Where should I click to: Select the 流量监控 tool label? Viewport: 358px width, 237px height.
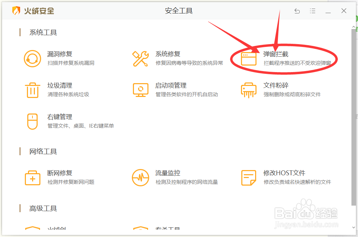click(x=168, y=173)
